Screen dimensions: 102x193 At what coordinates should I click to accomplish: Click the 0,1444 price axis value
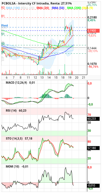[x=92, y=48]
